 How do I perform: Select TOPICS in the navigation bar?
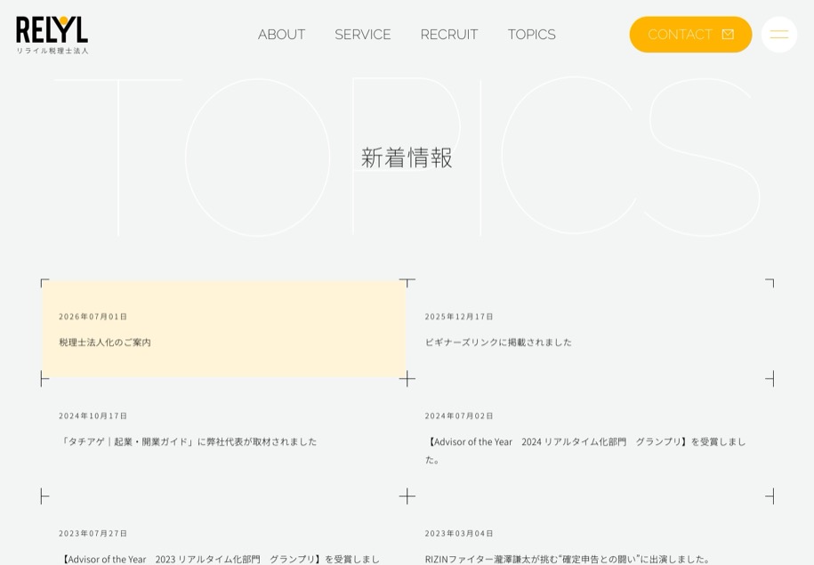tap(532, 35)
